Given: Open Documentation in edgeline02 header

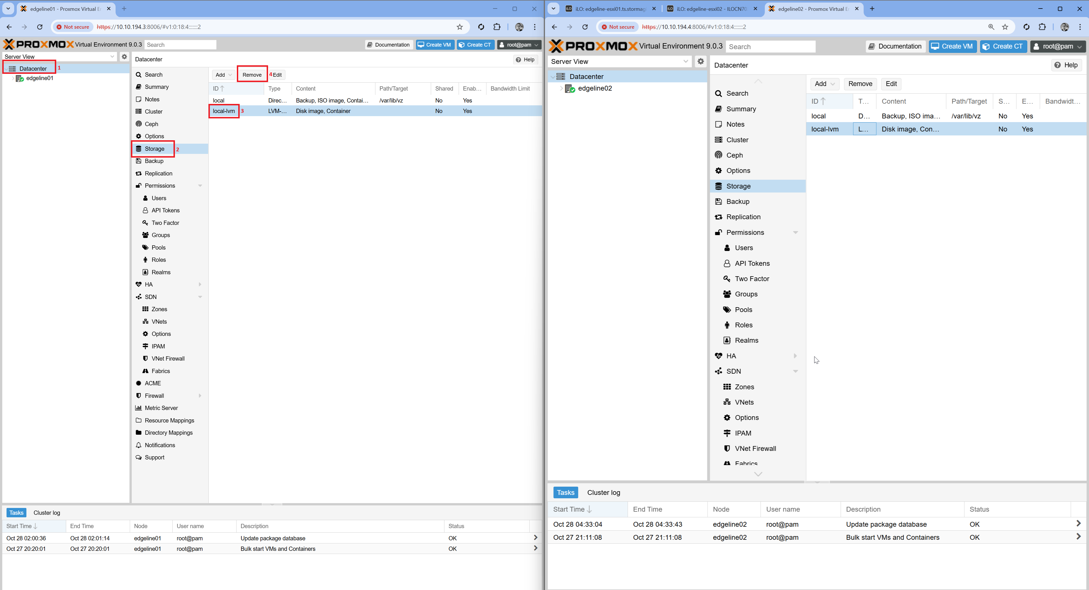Looking at the screenshot, I should pyautogui.click(x=895, y=46).
